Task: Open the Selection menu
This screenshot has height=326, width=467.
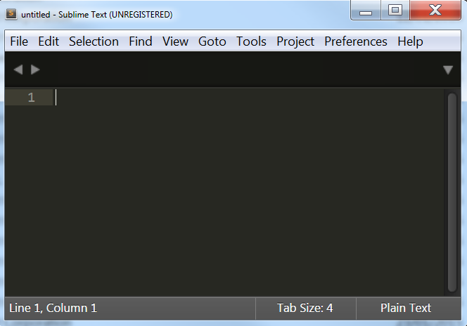Action: coord(94,41)
